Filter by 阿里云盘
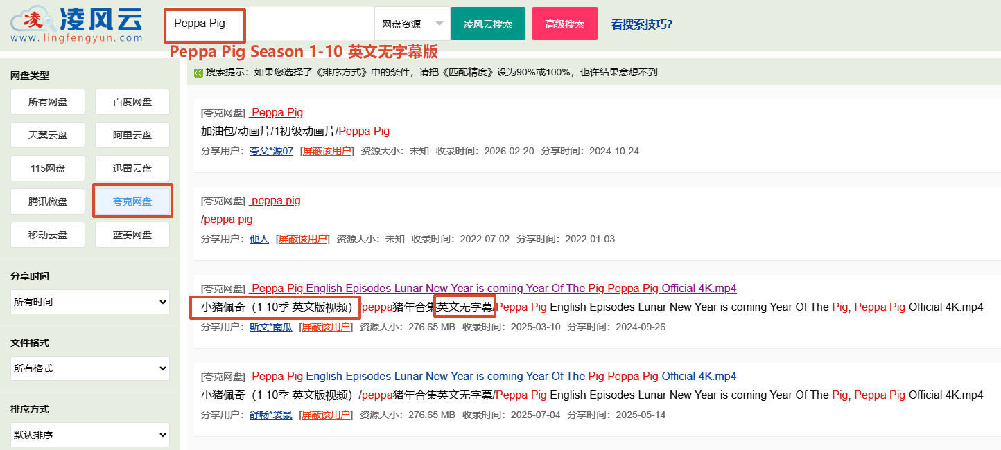This screenshot has width=1001, height=450. pyautogui.click(x=132, y=135)
